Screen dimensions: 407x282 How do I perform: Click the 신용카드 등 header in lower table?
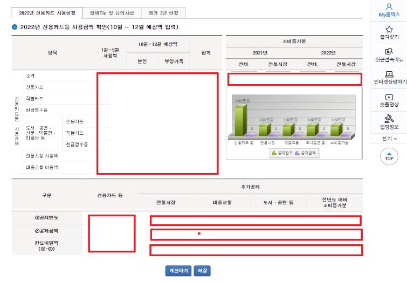click(110, 195)
